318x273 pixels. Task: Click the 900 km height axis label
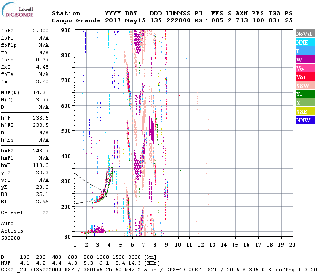click(x=66, y=30)
